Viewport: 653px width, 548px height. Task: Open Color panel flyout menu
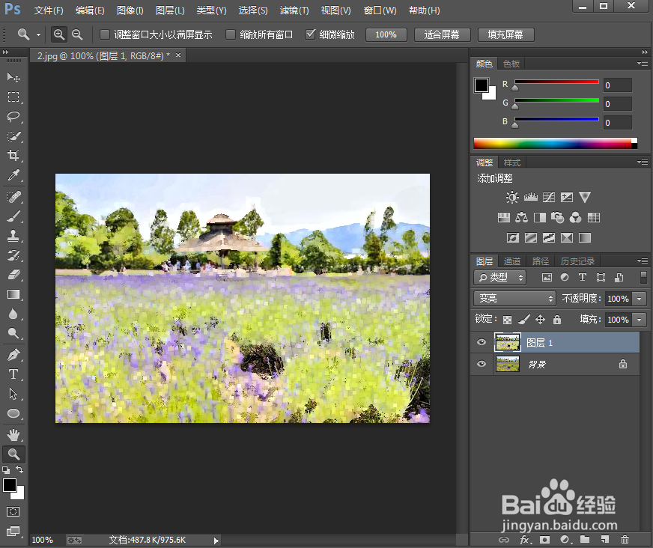(643, 64)
